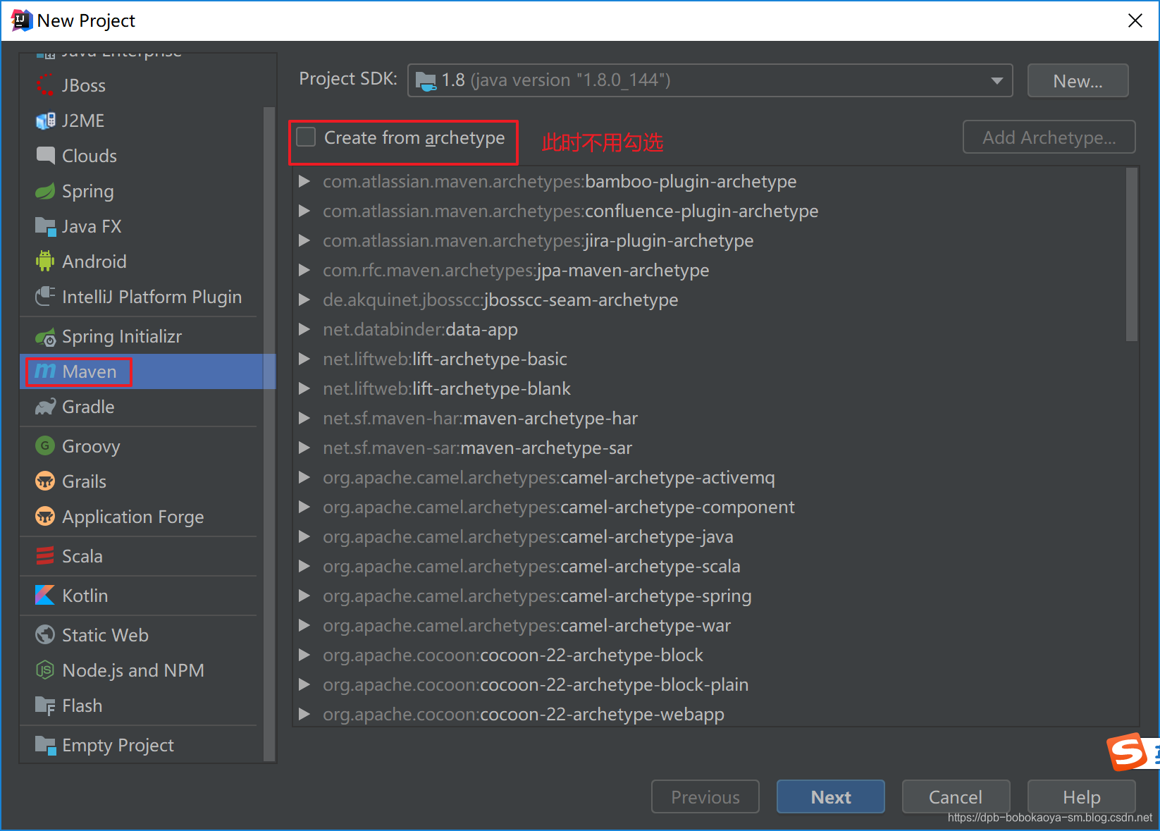
Task: Click the Empty Project folder icon
Action: coord(45,745)
